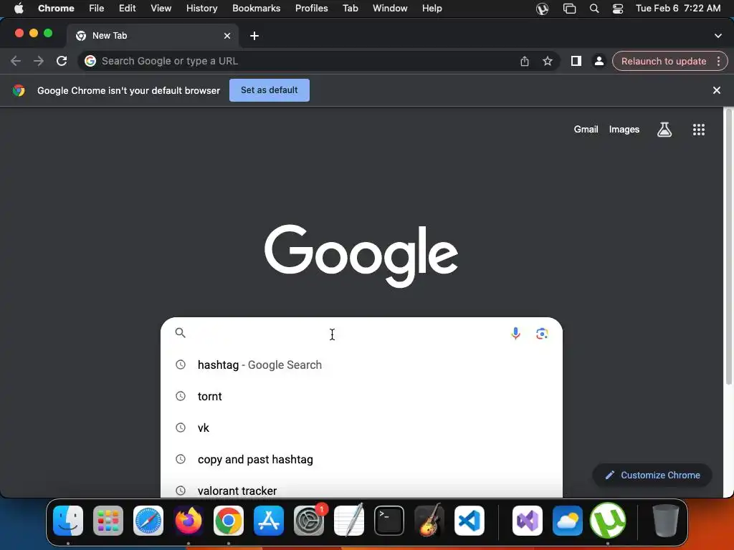Search by image with Google Lens
This screenshot has width=734, height=550.
tap(542, 333)
